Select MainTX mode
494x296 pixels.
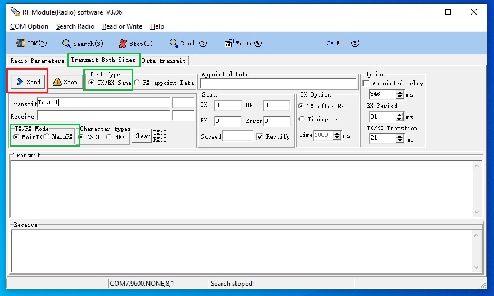pos(28,136)
